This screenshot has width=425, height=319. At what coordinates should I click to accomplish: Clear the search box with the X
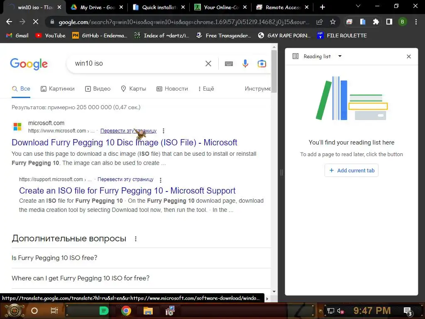(x=208, y=64)
